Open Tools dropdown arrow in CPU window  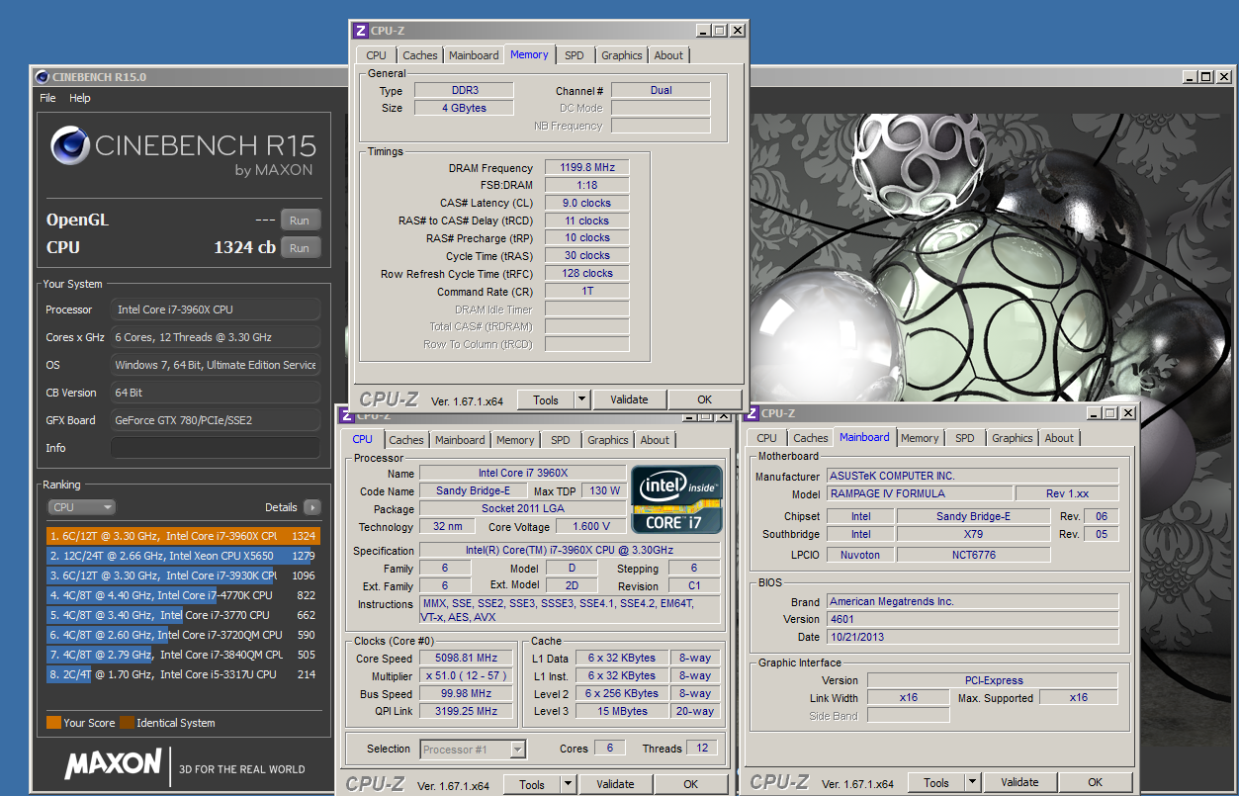[x=569, y=785]
